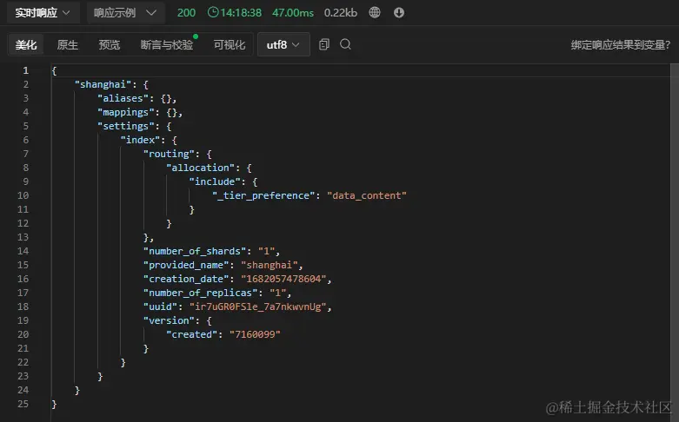Click the "version" key
This screenshot has width=679, height=422.
point(169,320)
